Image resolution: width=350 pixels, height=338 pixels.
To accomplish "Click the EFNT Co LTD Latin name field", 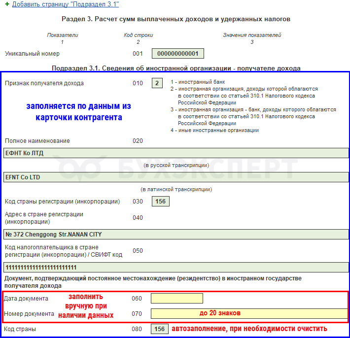I will coord(176,177).
